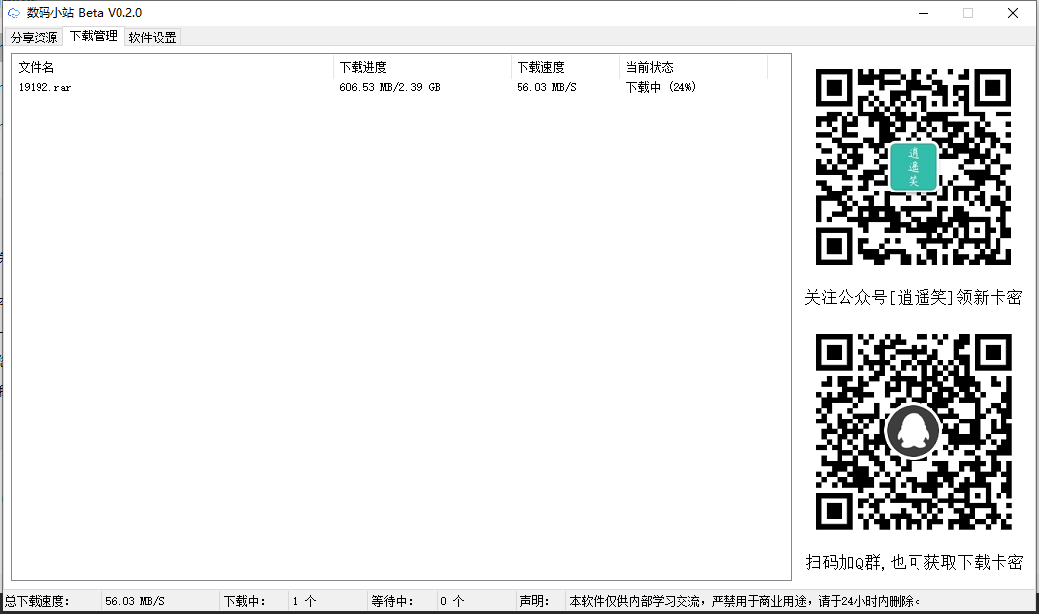Maximize the 数码小站 window
The height and width of the screenshot is (614, 1039).
click(x=968, y=13)
